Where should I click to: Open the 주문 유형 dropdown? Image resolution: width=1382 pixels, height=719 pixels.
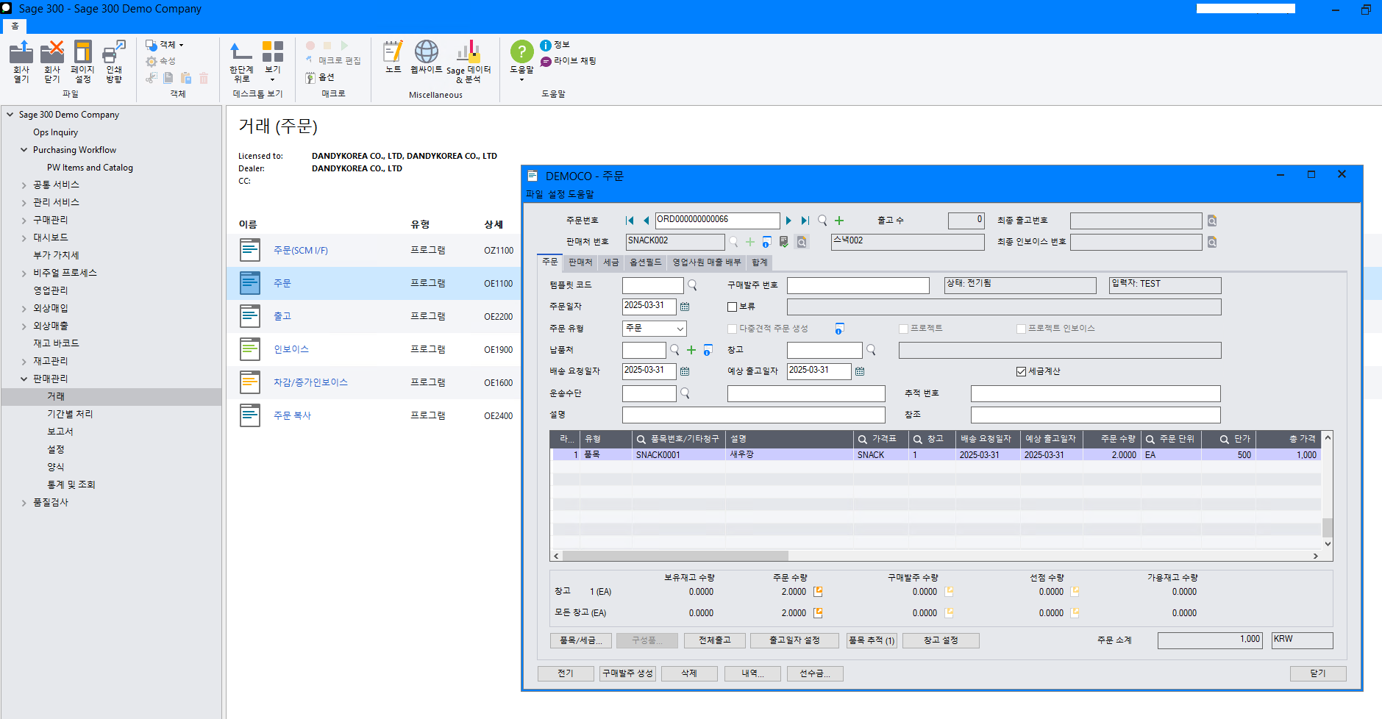(x=680, y=329)
